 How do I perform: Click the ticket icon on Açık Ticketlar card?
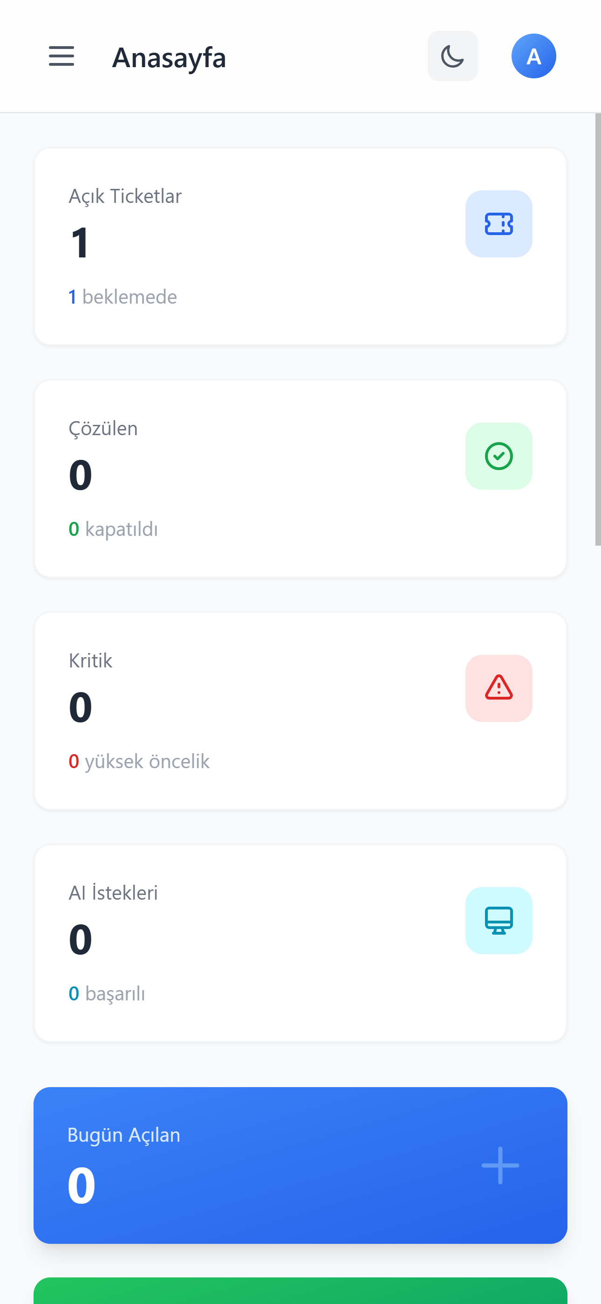(x=499, y=223)
